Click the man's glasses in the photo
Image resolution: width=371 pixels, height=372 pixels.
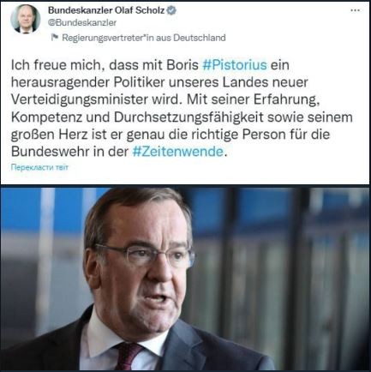[143, 255]
